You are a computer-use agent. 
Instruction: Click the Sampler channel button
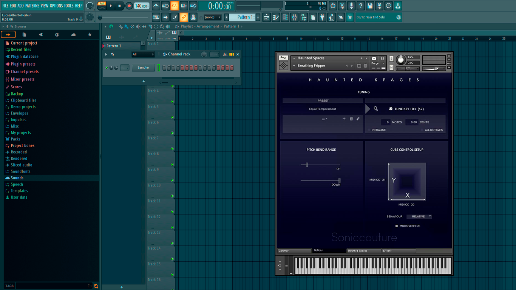143,68
